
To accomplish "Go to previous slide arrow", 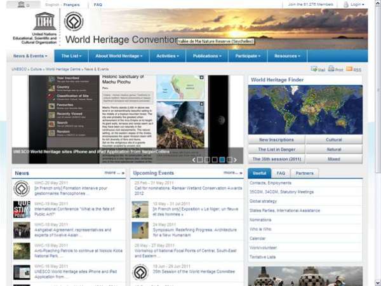I will tap(194, 160).
